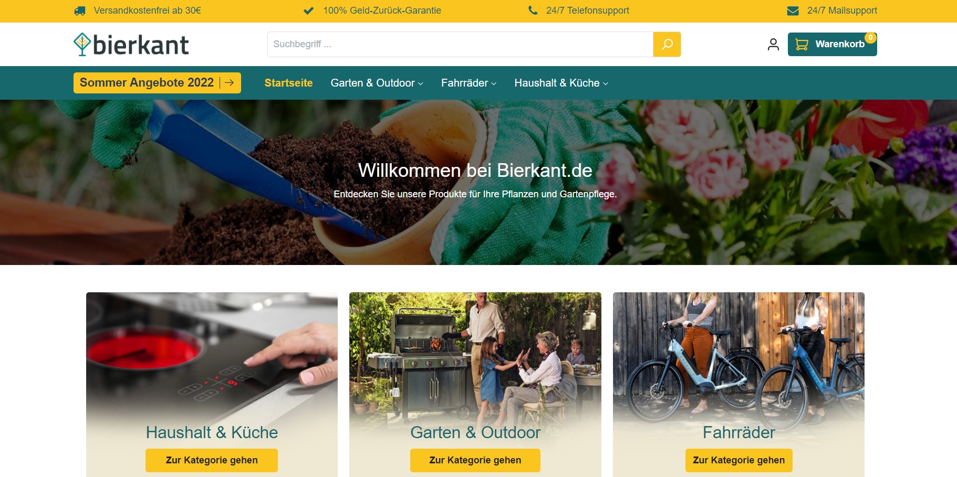
Task: Click the envelope mail support icon
Action: [x=793, y=10]
